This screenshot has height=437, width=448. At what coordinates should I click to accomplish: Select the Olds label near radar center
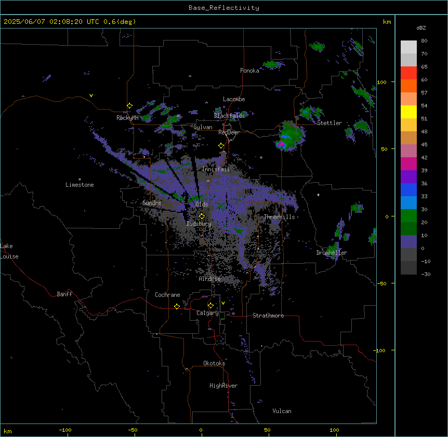[202, 204]
